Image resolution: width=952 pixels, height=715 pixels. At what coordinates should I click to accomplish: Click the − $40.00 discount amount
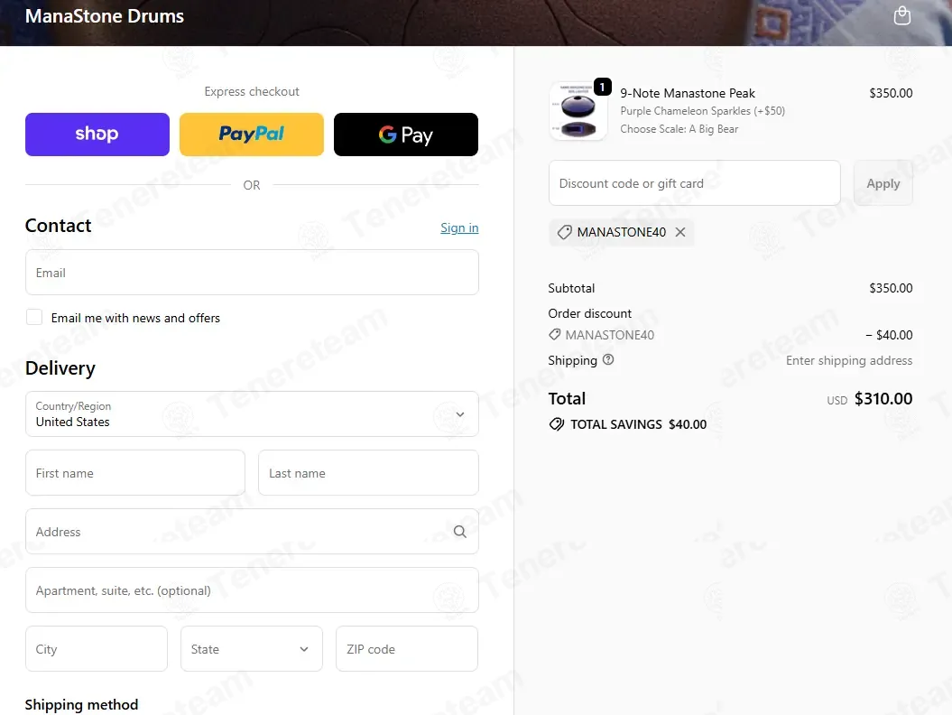(x=889, y=335)
